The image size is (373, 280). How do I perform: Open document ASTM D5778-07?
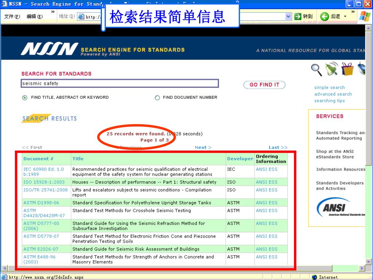point(41,236)
